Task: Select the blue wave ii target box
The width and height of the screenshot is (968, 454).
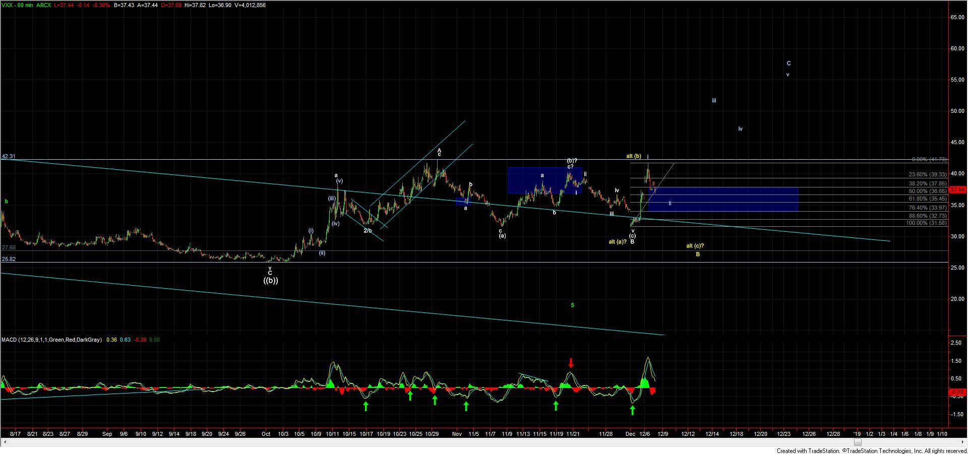Action: click(x=722, y=200)
